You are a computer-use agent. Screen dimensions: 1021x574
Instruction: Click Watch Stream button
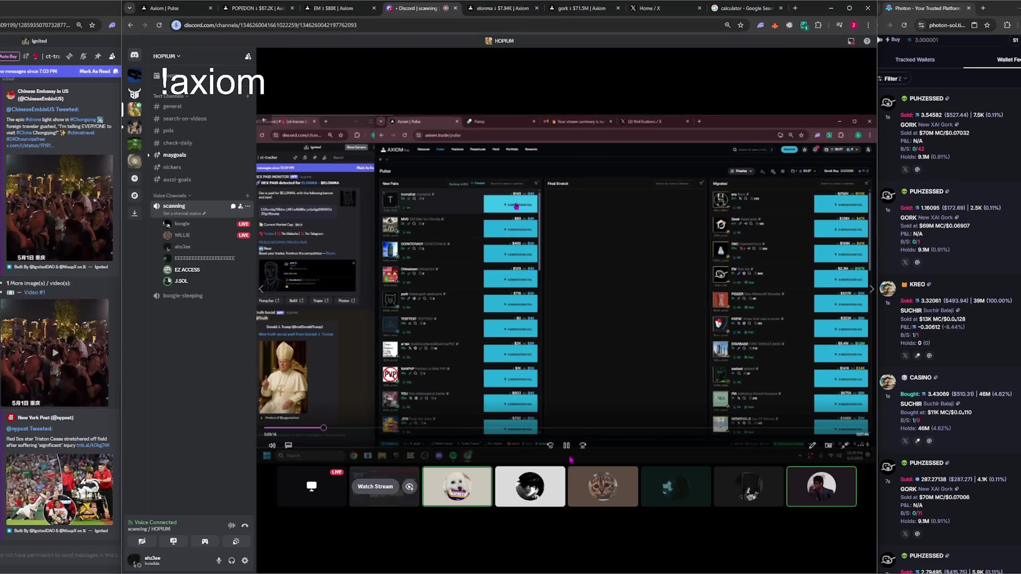click(375, 486)
